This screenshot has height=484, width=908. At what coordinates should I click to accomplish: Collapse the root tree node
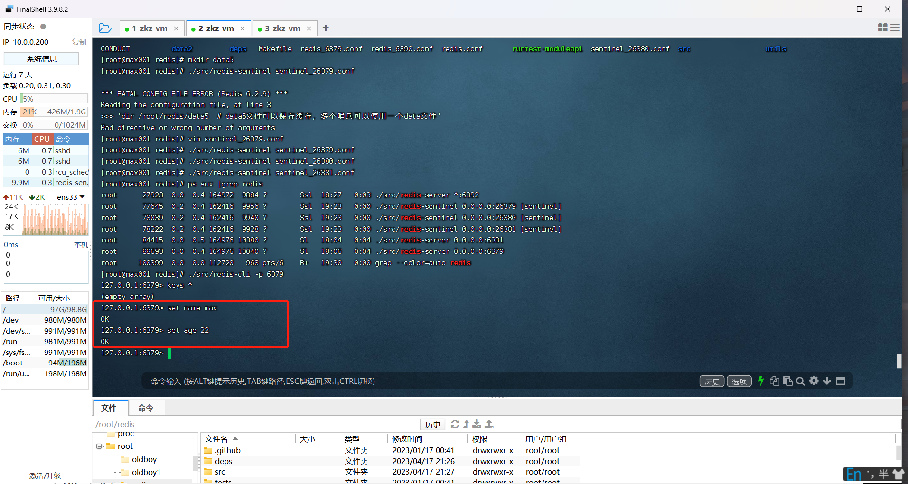pos(99,446)
